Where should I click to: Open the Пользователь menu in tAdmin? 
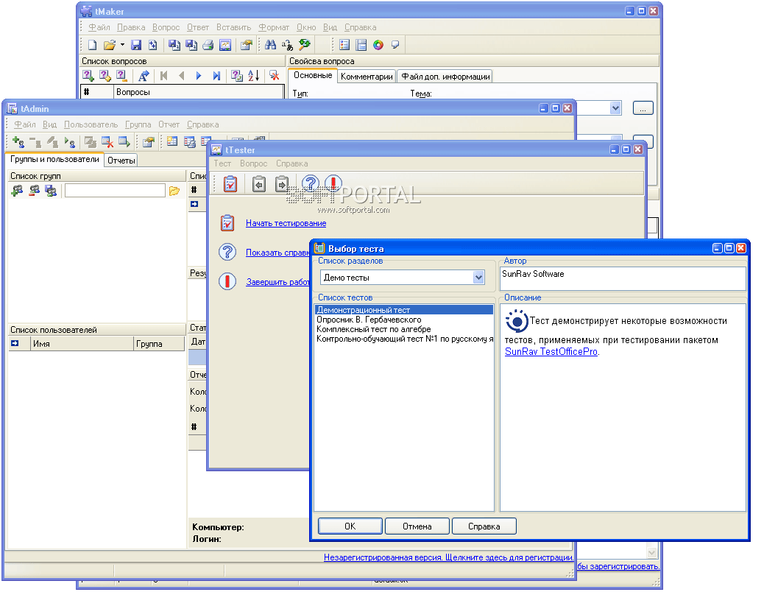coord(91,124)
